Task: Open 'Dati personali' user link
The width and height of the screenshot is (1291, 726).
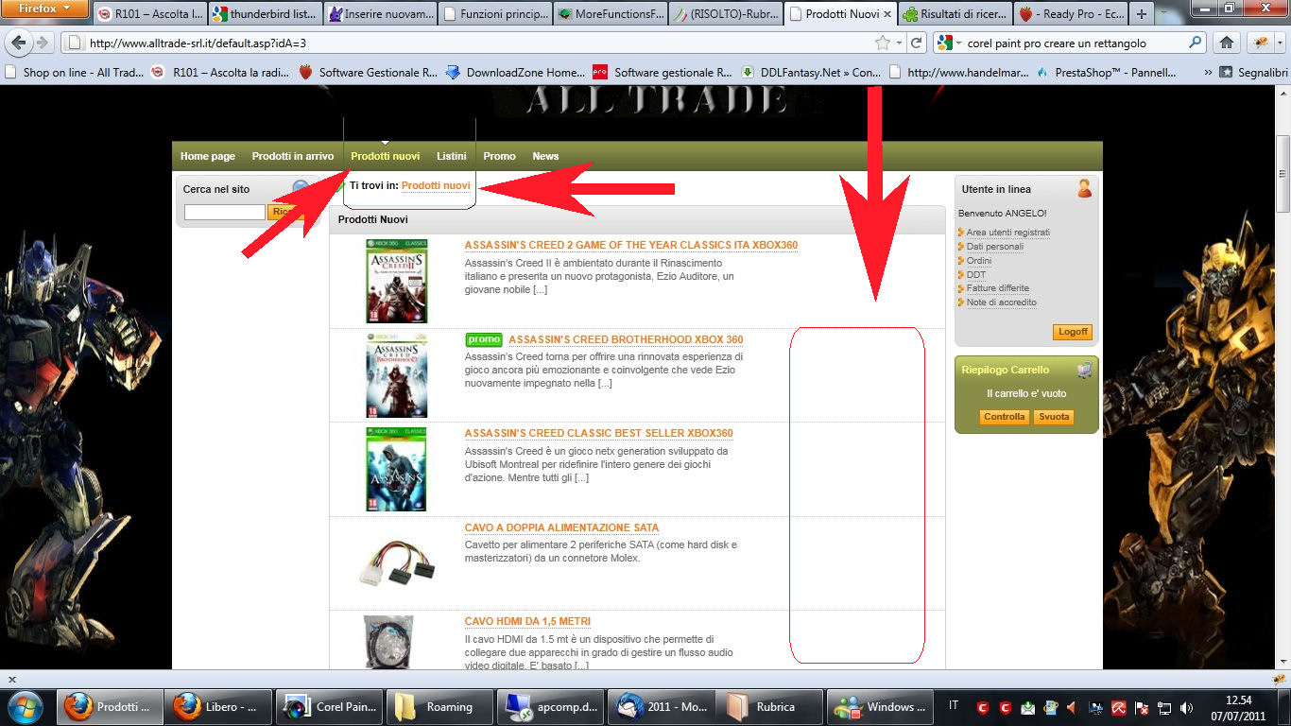Action: (995, 247)
